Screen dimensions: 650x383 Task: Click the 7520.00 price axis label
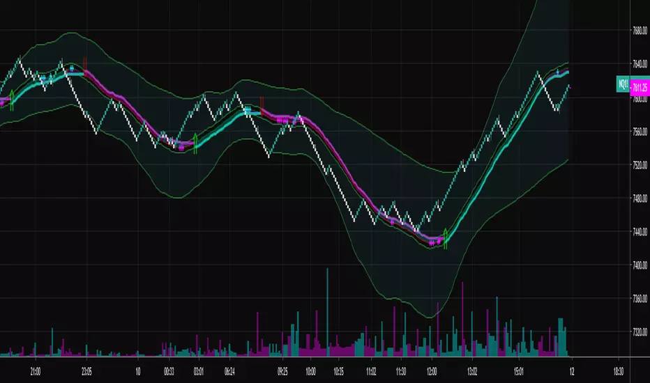(640, 165)
